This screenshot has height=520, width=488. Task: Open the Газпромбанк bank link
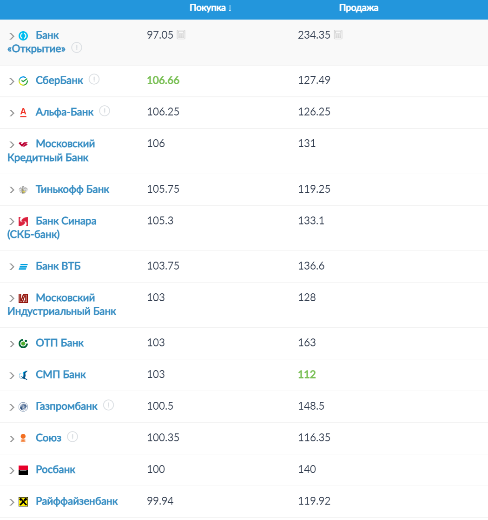[66, 406]
